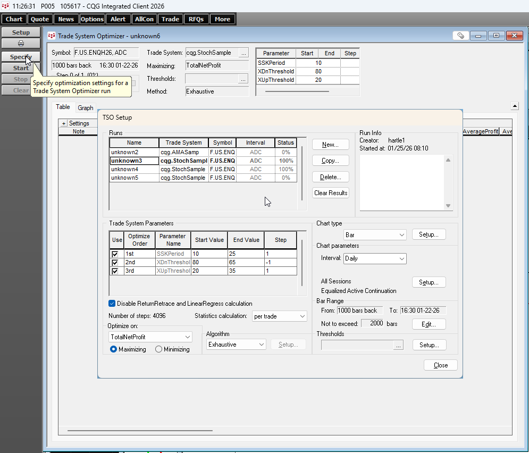This screenshot has width=529, height=453.
Task: Click the New... button for runs
Action: coord(330,145)
